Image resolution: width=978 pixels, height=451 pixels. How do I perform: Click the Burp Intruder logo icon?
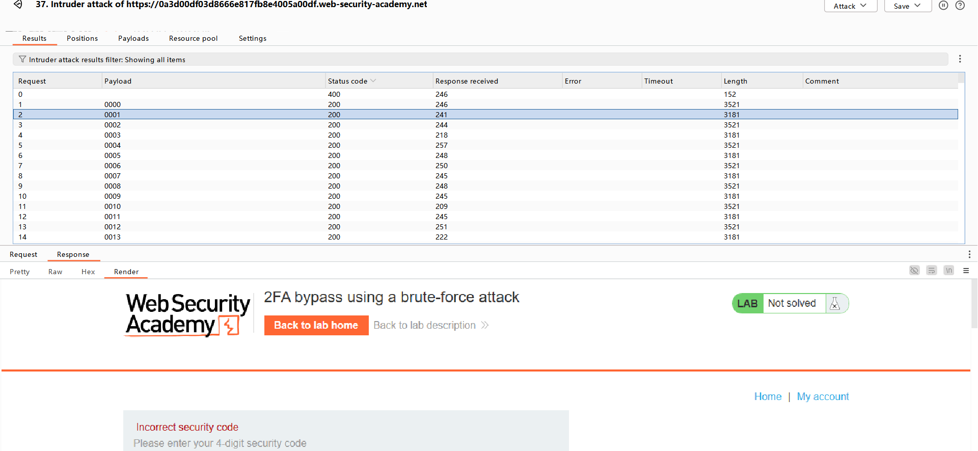18,5
